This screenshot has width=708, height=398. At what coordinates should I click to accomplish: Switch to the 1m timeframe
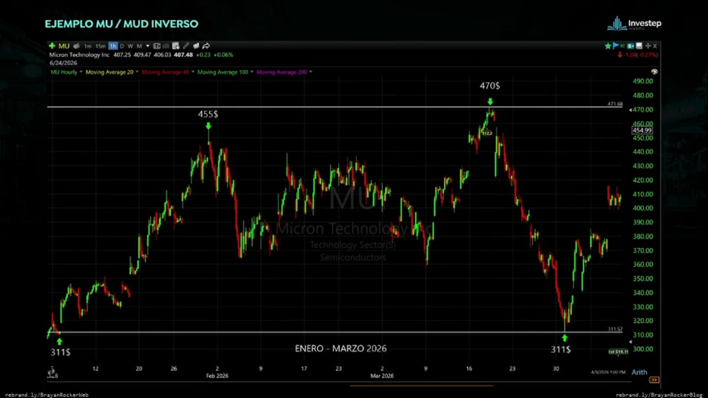click(87, 46)
